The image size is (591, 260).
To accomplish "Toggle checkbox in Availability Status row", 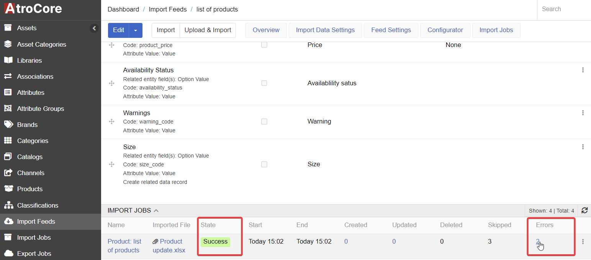I will pyautogui.click(x=264, y=83).
